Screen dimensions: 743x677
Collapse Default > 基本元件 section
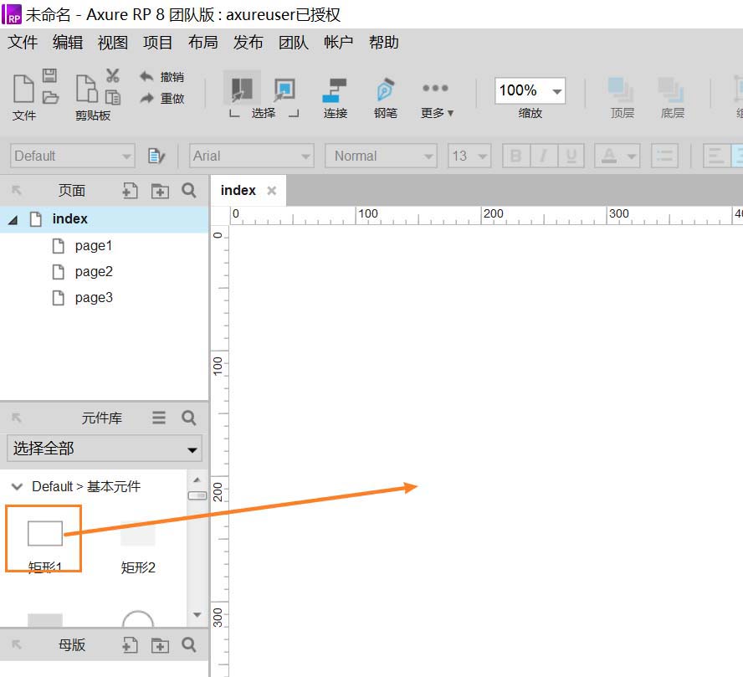(17, 486)
